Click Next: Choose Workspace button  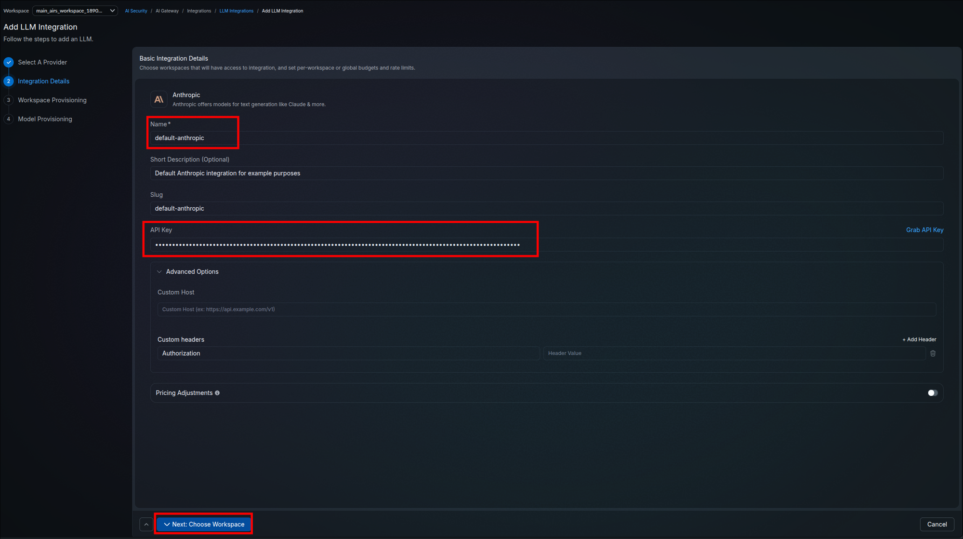click(203, 525)
